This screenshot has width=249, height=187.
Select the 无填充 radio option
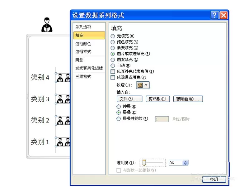coord(113,36)
